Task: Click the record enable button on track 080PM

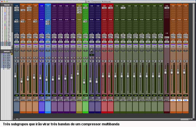Action: tap(49, 58)
